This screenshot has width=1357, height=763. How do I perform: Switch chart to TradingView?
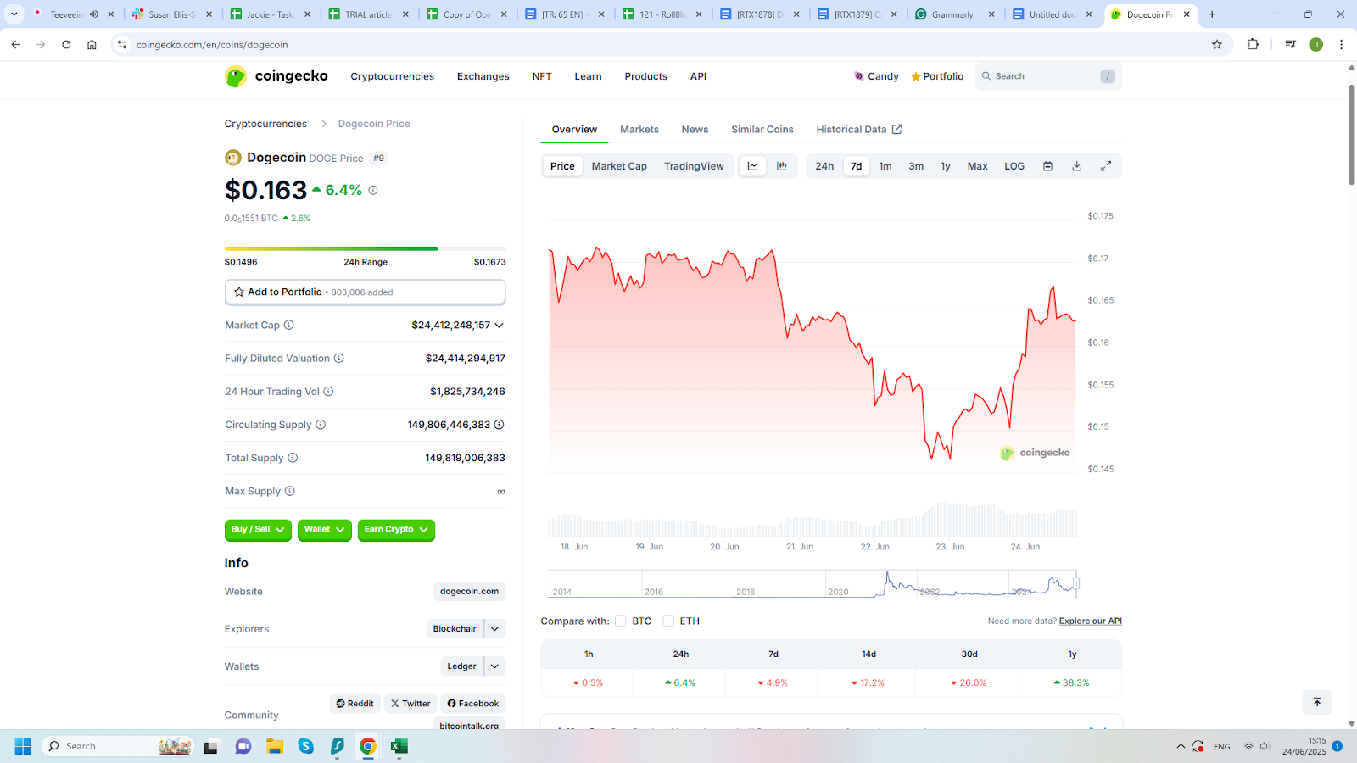pyautogui.click(x=694, y=166)
